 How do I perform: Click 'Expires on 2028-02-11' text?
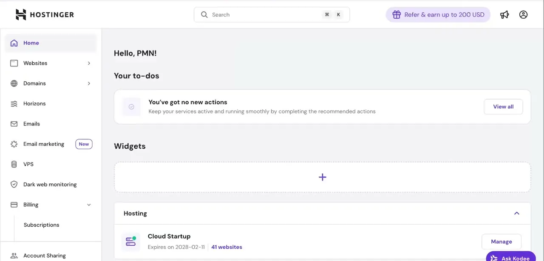click(x=176, y=247)
